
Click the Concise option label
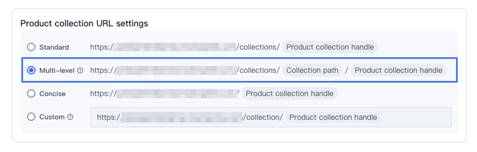click(x=52, y=94)
